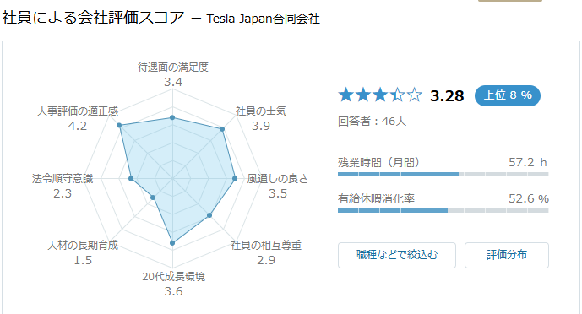Click the 社員の相互尊重 label
This screenshot has height=314, width=582.
[266, 246]
